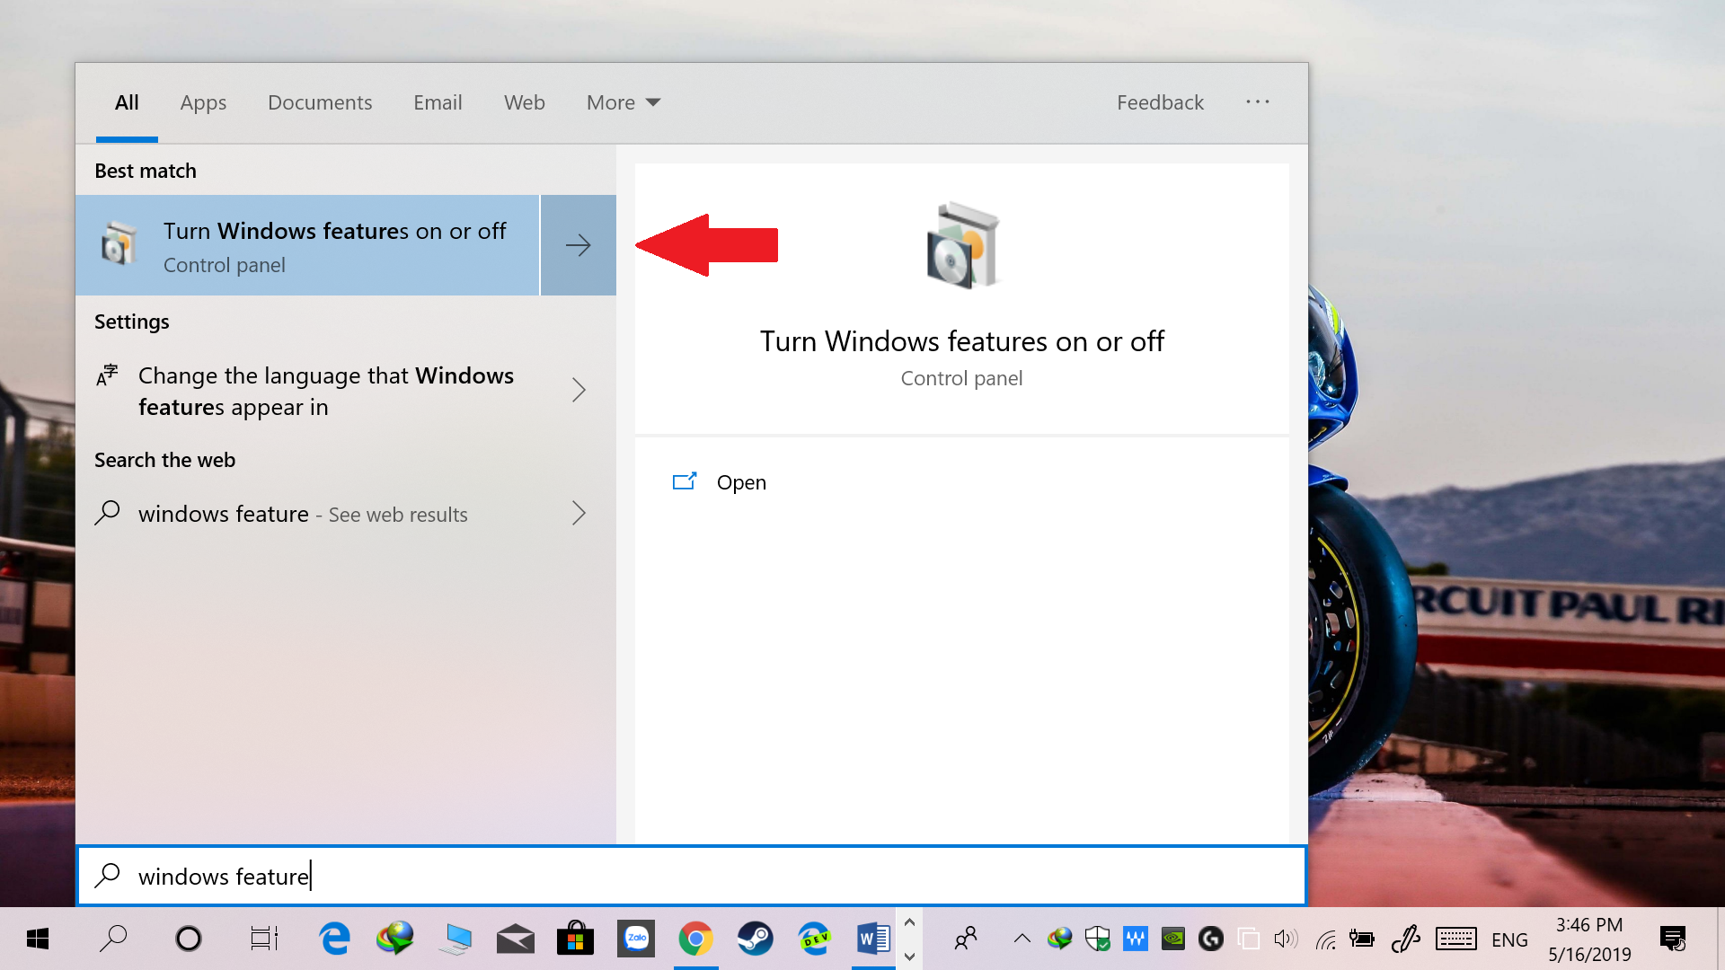The width and height of the screenshot is (1725, 970).
Task: Open the touch keyboard icon
Action: click(1455, 939)
